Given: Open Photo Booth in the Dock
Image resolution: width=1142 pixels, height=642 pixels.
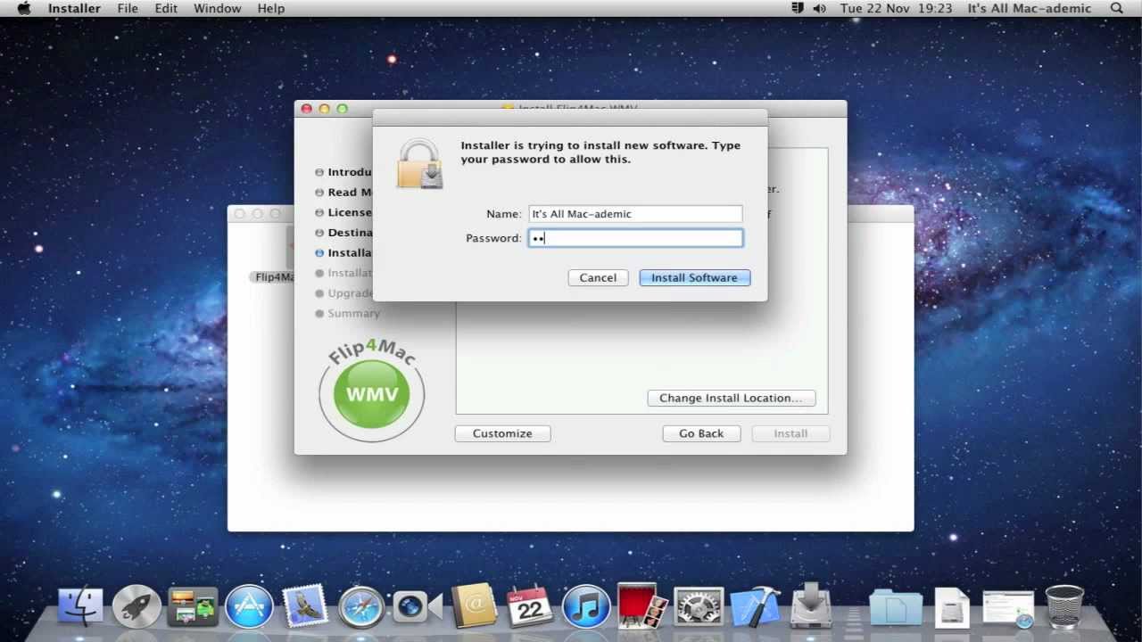Looking at the screenshot, I should click(x=642, y=607).
